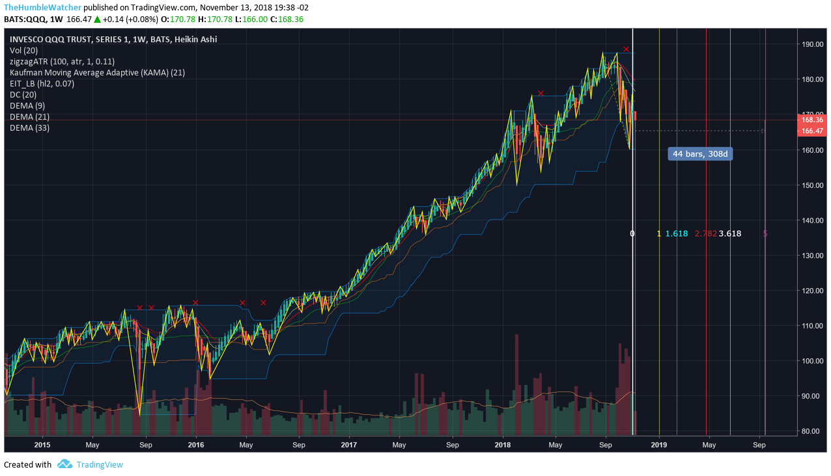Open the TradingView link at bottom
Image resolution: width=831 pixels, height=476 pixels.
(100, 464)
